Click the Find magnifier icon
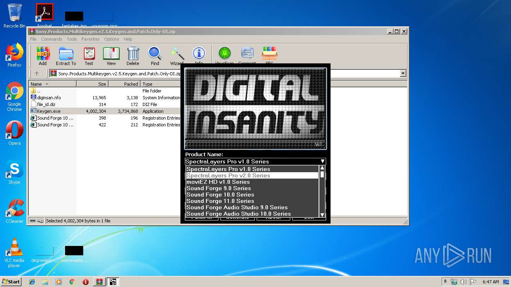511x287 pixels. click(155, 56)
